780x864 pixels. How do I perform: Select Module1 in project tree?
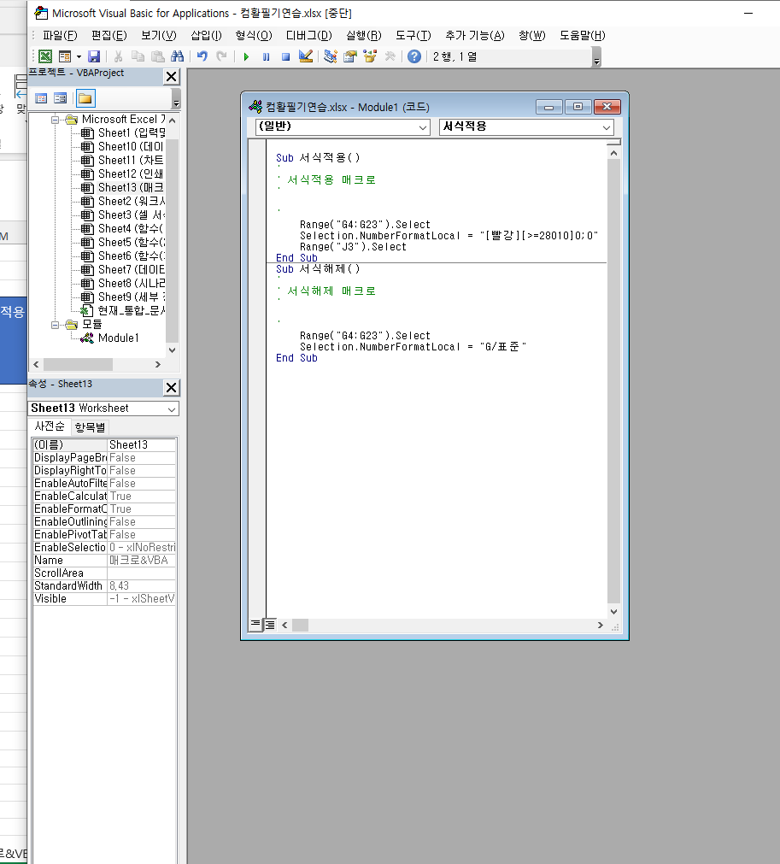118,338
